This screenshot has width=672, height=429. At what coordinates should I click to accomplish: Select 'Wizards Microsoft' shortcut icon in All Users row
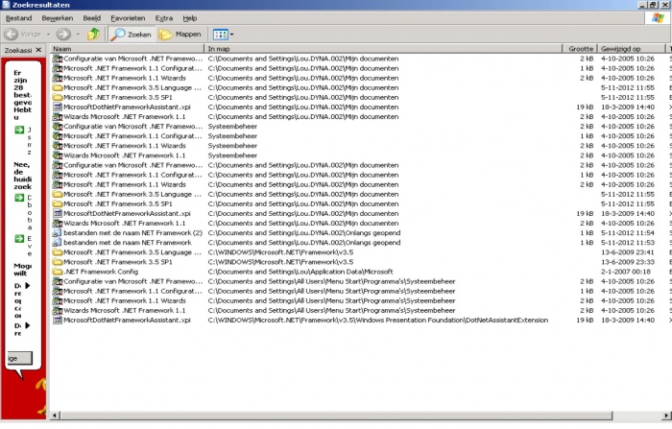coord(57,310)
